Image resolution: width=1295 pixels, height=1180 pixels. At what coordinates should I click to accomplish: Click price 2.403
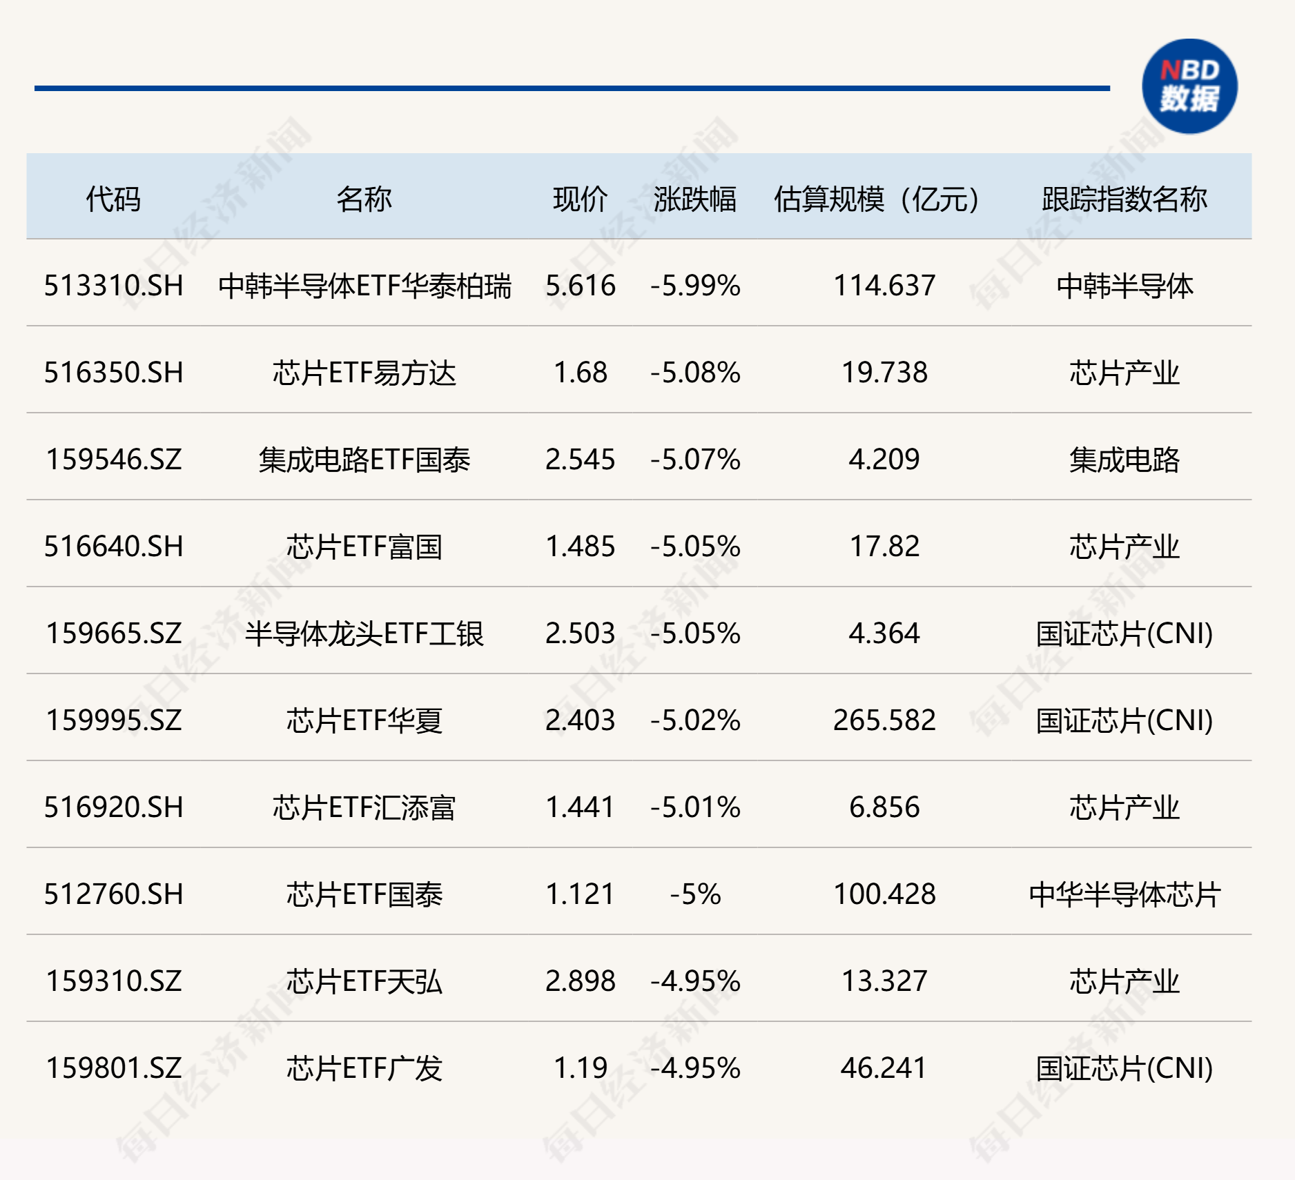click(580, 720)
